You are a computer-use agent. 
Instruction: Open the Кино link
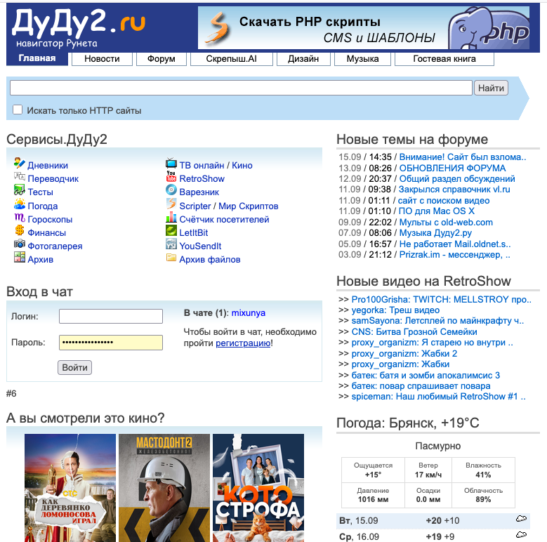(242, 165)
